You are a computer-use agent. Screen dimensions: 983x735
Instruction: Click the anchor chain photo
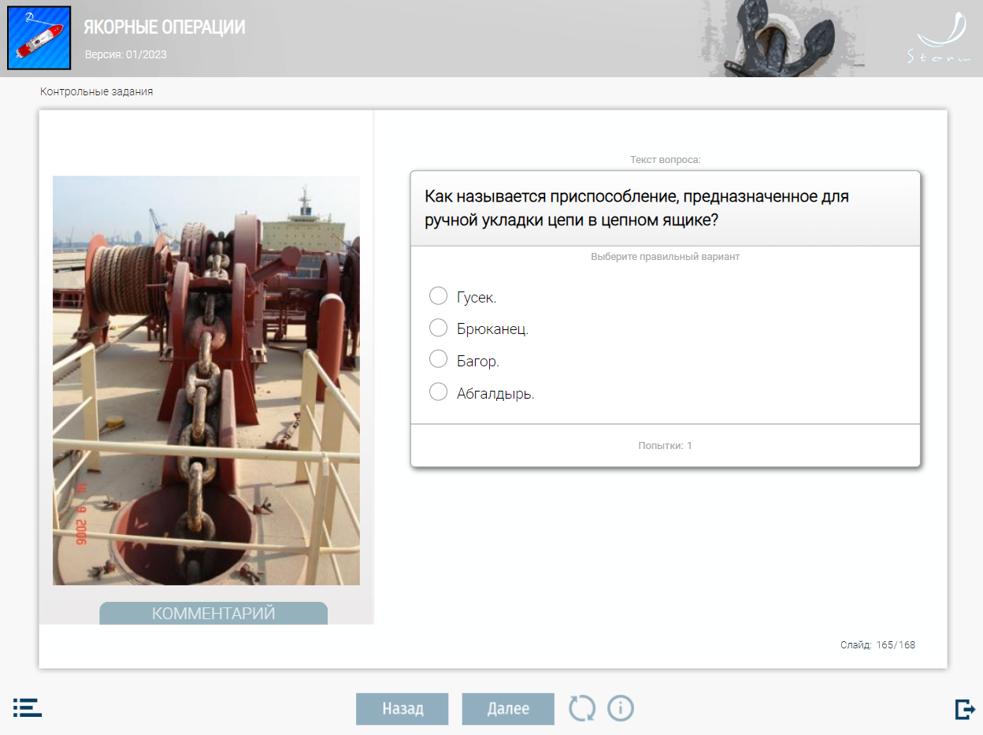[206, 380]
